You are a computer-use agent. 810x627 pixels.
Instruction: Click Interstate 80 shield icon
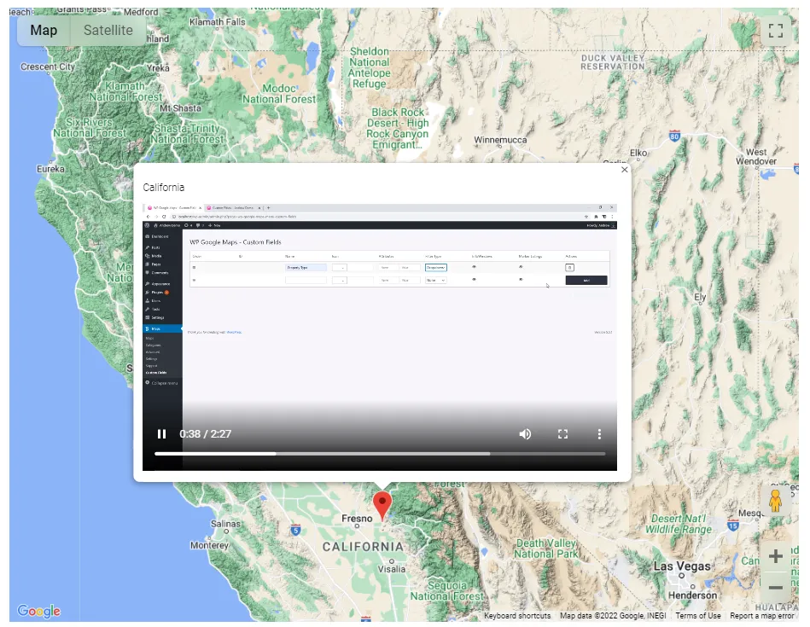point(674,136)
